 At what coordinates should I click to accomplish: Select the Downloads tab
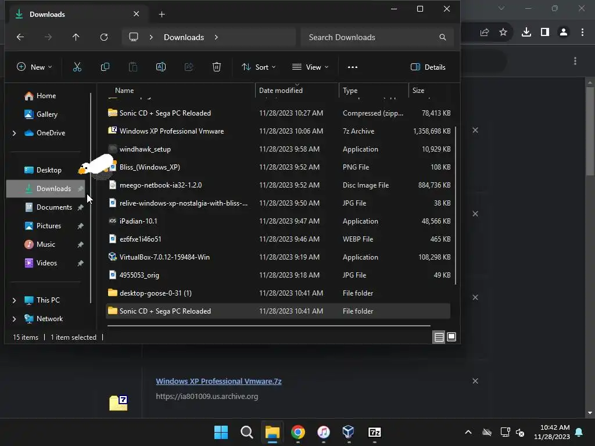click(77, 15)
